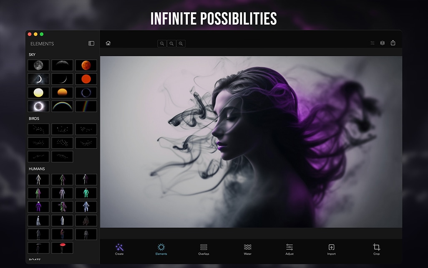Select the Crop tab

tap(376, 249)
